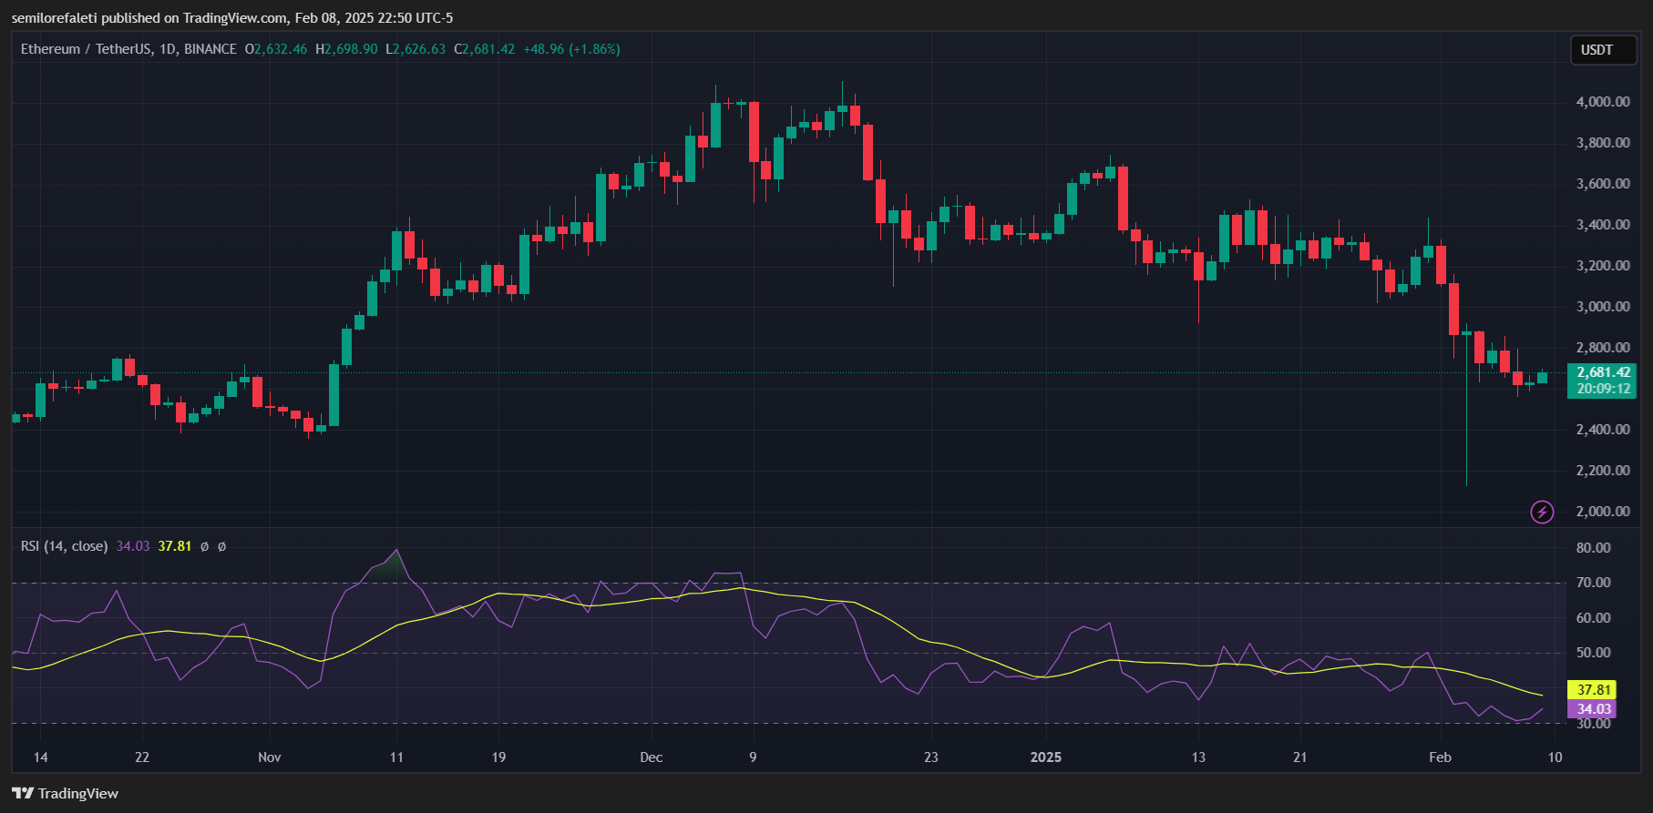Click the RSI 30.00 scale label

[x=1594, y=724]
